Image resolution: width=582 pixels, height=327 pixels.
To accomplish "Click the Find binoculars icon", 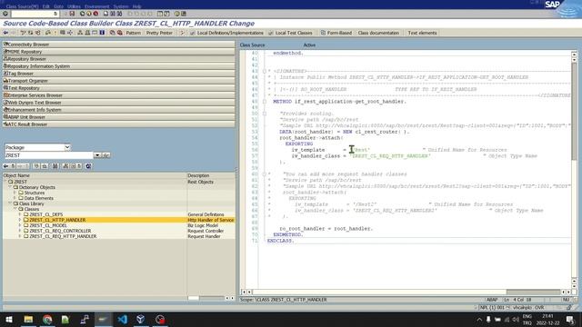I will [x=113, y=14].
